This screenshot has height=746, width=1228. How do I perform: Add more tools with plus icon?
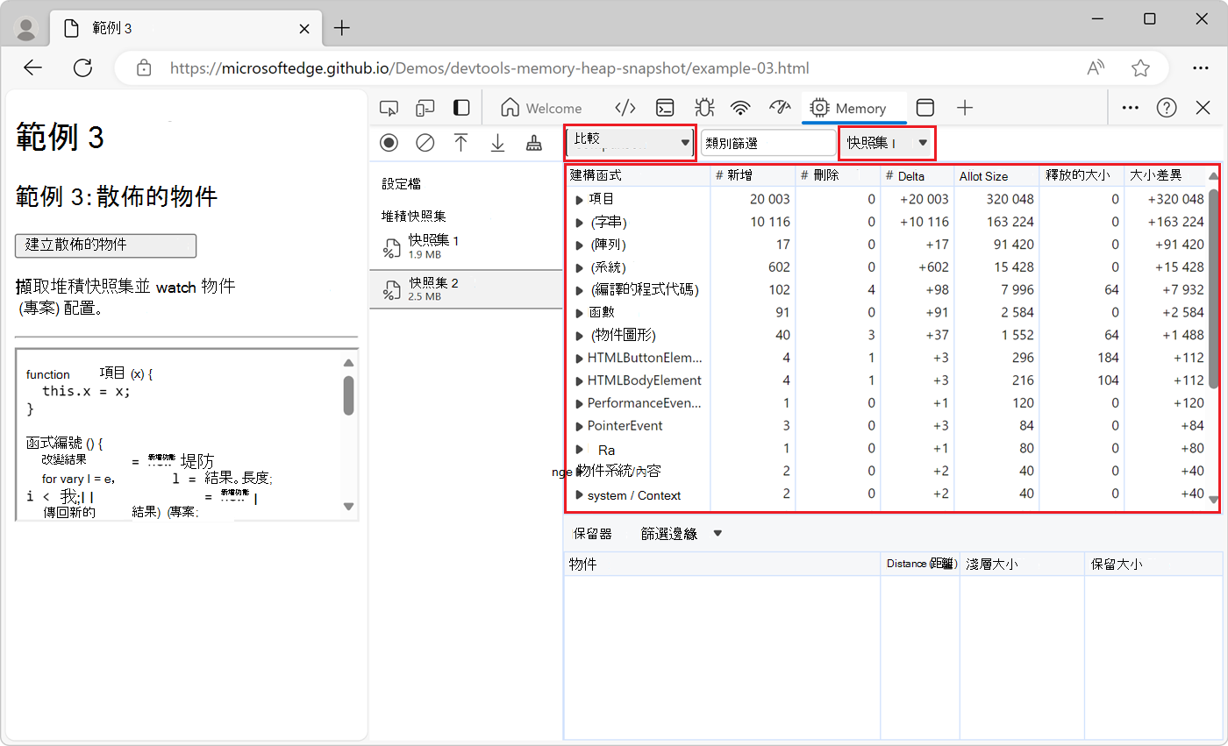click(x=965, y=108)
